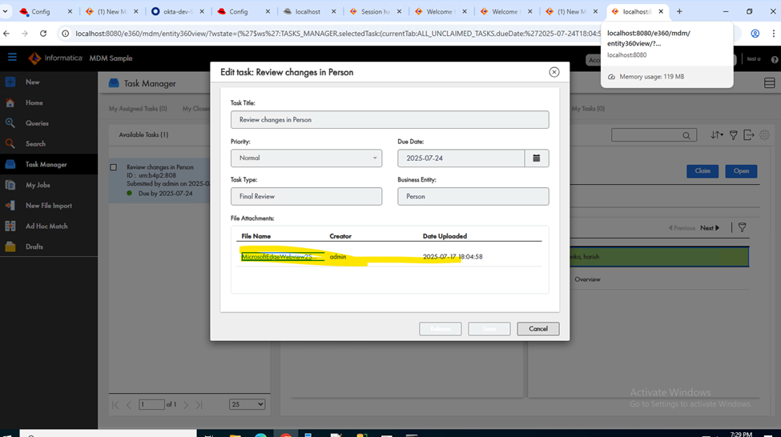Expand the Priority dropdown

point(306,158)
